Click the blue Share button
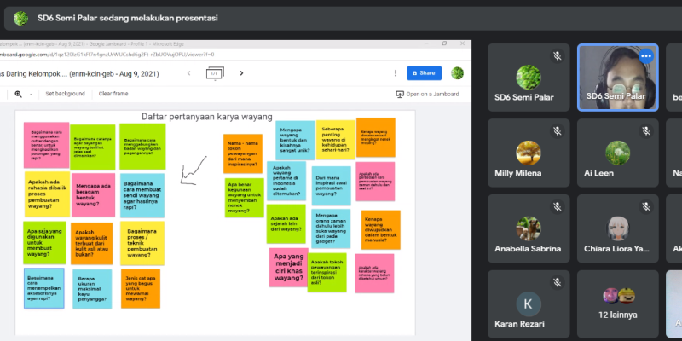The width and height of the screenshot is (682, 341). click(424, 73)
